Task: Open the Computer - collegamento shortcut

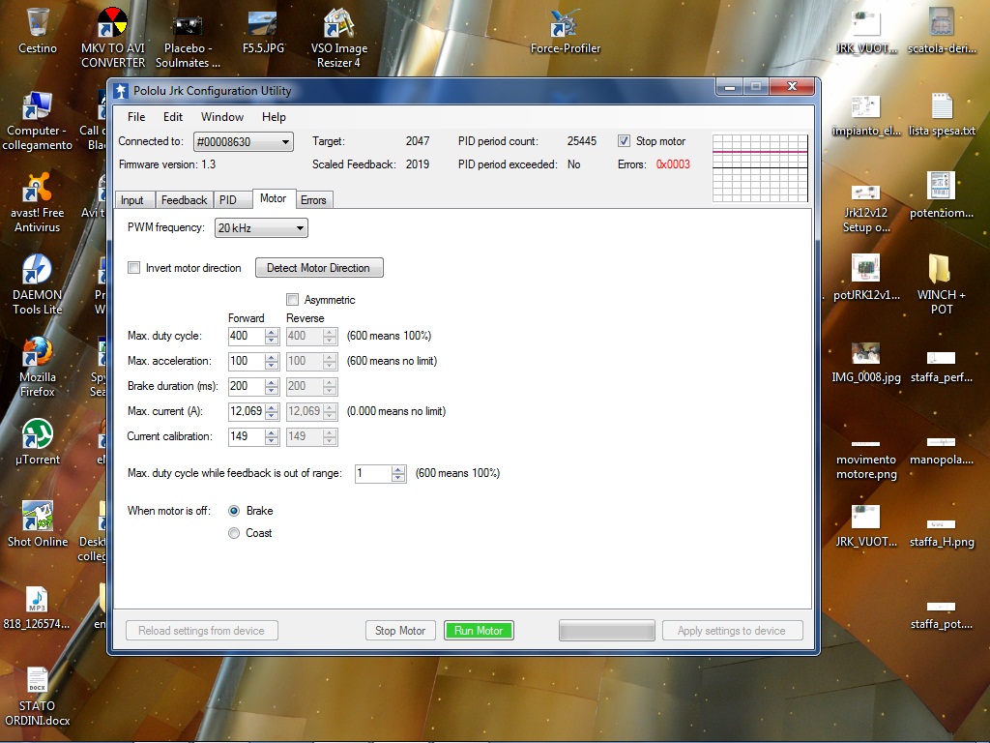Action: 38,120
